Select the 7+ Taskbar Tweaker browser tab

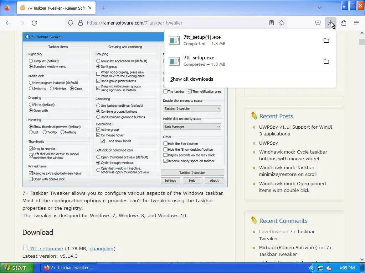point(56,8)
